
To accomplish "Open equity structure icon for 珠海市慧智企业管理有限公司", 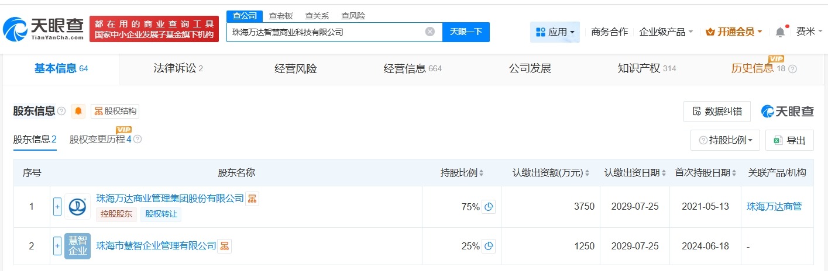I will tap(225, 246).
